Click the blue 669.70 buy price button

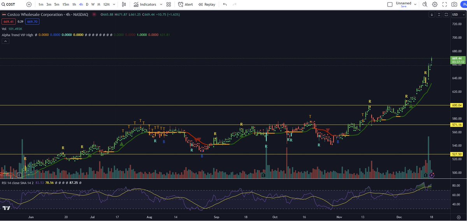32,22
